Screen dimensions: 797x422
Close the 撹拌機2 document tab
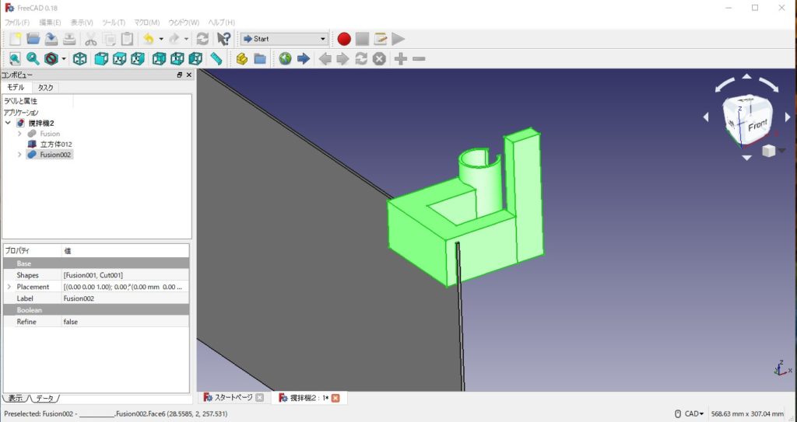(335, 398)
